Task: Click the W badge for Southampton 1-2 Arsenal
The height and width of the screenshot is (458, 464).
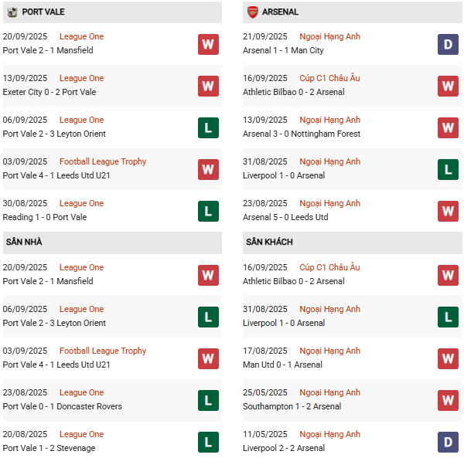Action: pyautogui.click(x=448, y=400)
